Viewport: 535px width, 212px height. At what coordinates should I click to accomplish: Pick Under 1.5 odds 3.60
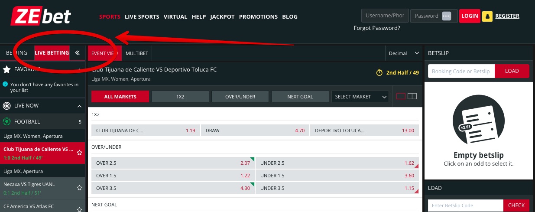pos(337,176)
